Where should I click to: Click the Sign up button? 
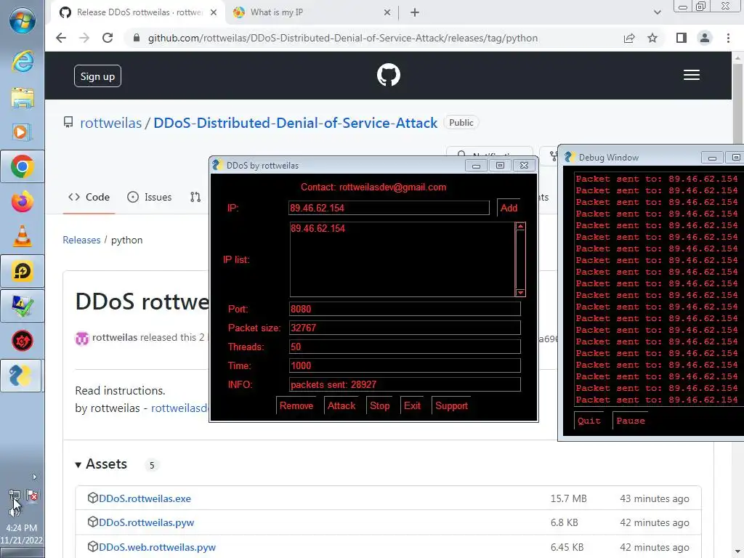pyautogui.click(x=98, y=76)
